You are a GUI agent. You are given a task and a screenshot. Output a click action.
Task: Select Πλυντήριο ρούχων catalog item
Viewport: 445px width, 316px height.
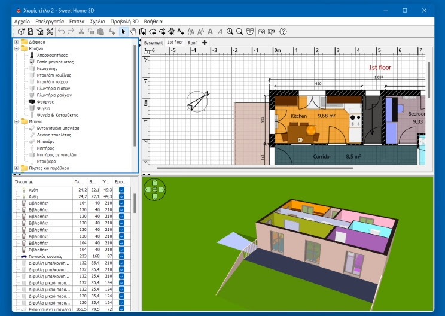pos(54,95)
